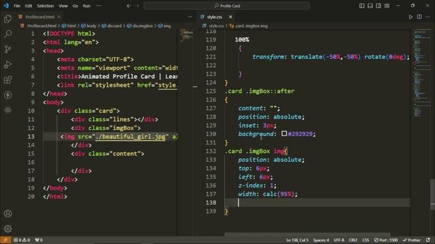Image resolution: width=435 pixels, height=244 pixels.
Task: Change language mode via CSS
Action: [366, 240]
